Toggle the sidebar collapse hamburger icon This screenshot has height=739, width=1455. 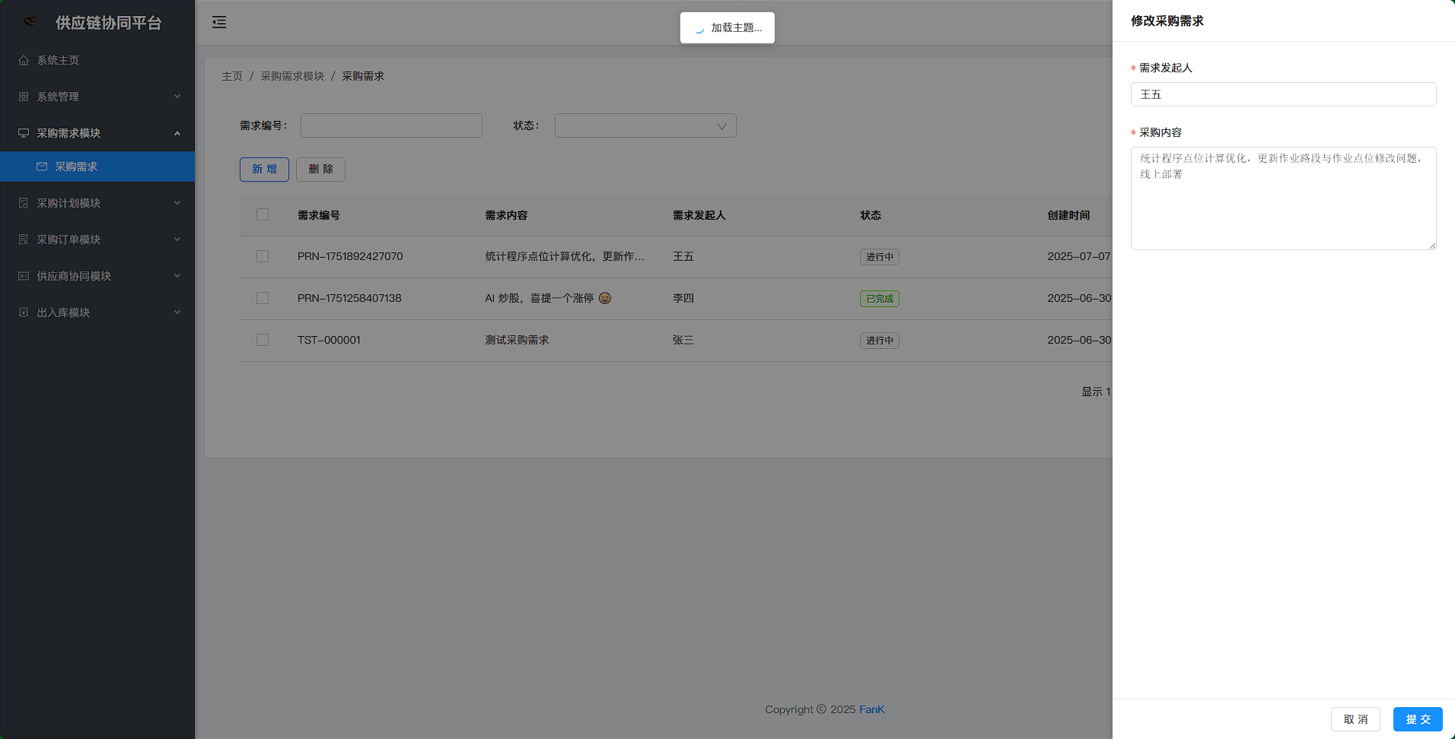coord(219,22)
